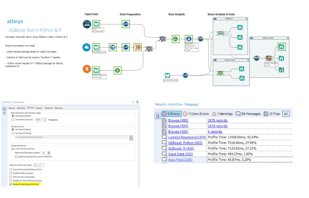Show All results messages
Screen dimensions: 309x198
(x=286, y=114)
